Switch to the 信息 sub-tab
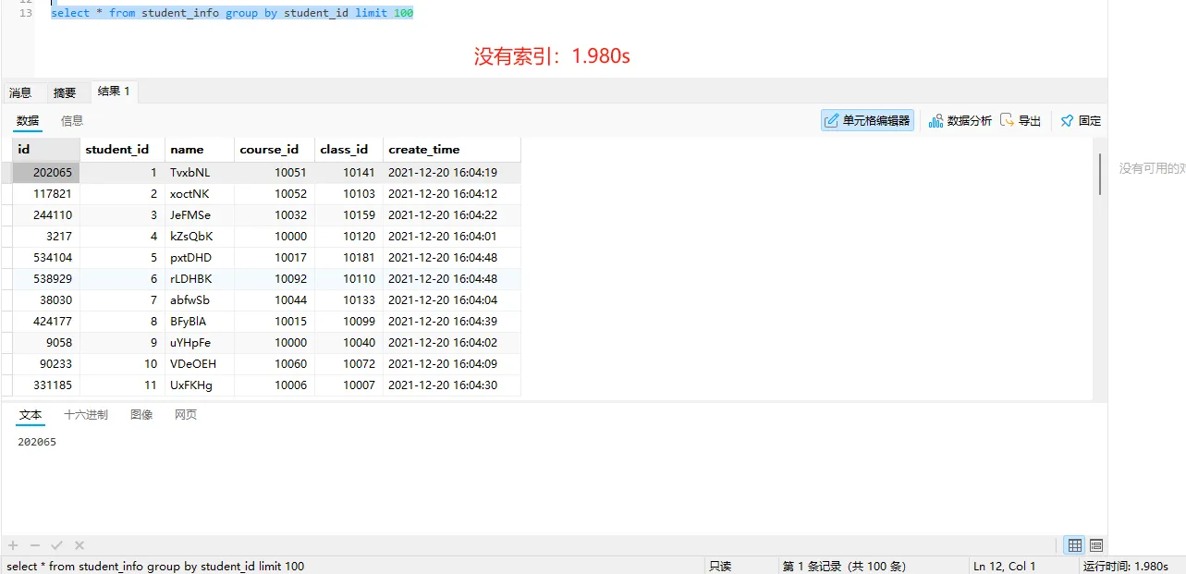This screenshot has height=574, width=1186. pos(72,120)
